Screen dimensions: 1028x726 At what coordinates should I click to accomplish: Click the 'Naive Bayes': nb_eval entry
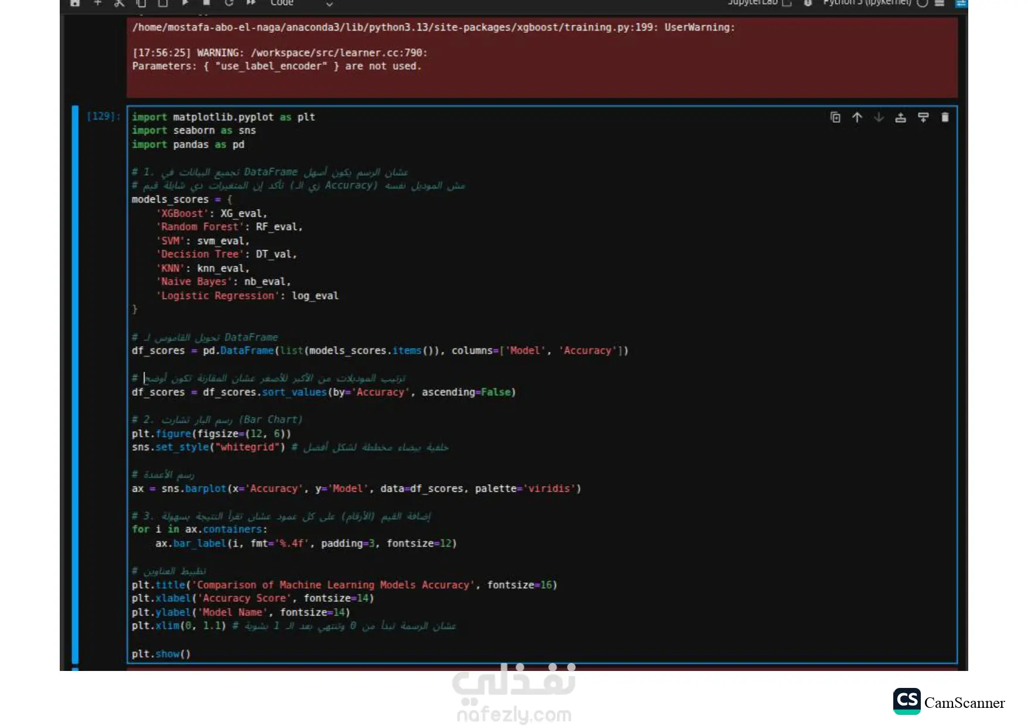[x=223, y=282]
